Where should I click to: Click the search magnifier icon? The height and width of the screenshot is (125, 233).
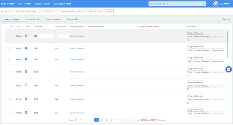click(203, 4)
